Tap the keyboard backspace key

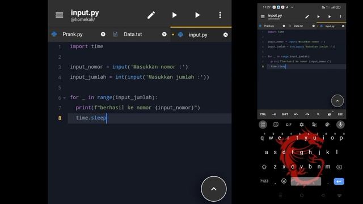click(x=339, y=167)
